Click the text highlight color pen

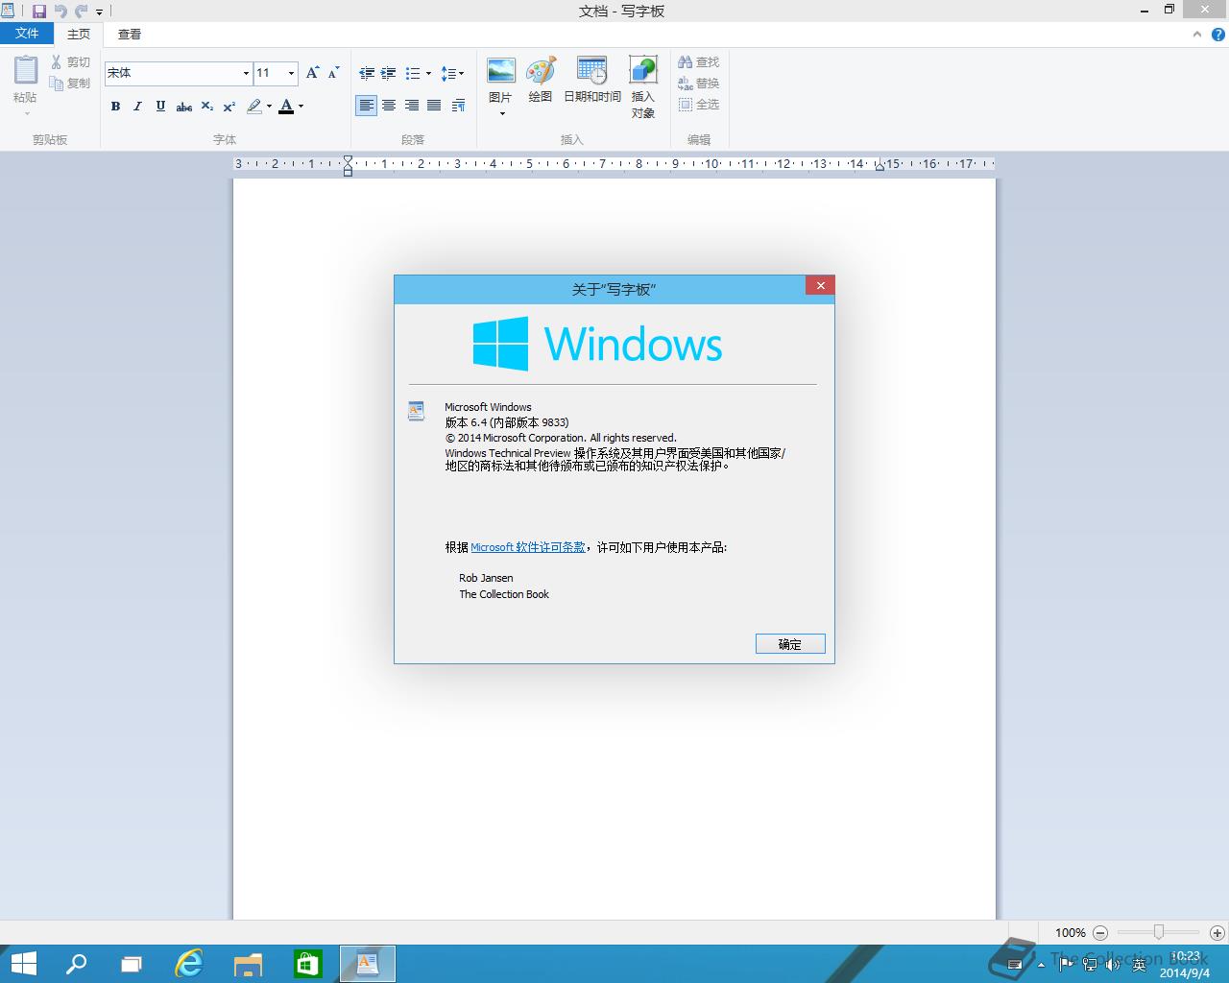coord(253,107)
